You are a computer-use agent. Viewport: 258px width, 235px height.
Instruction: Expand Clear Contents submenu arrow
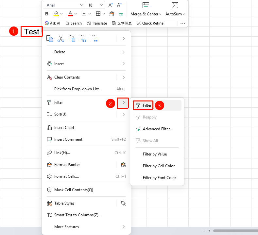coord(124,77)
